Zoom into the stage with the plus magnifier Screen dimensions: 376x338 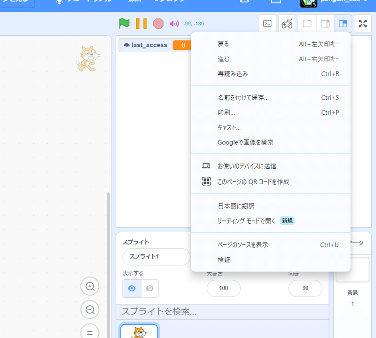click(x=90, y=286)
